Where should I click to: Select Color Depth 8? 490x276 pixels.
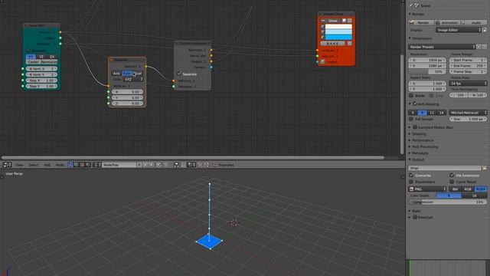449,195
